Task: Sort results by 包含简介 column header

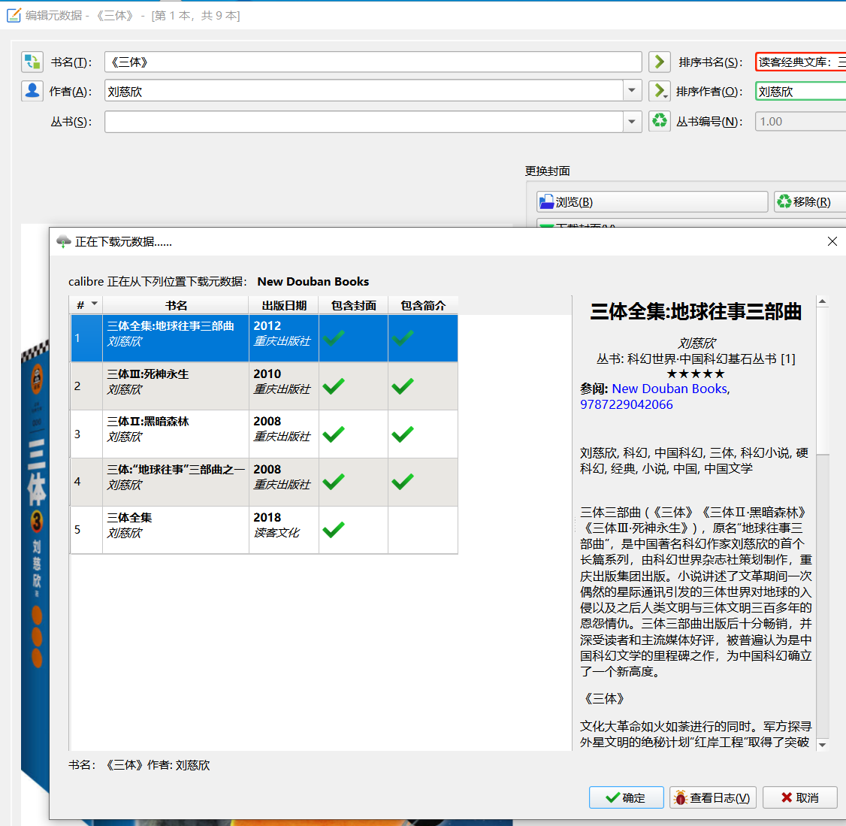Action: point(423,305)
